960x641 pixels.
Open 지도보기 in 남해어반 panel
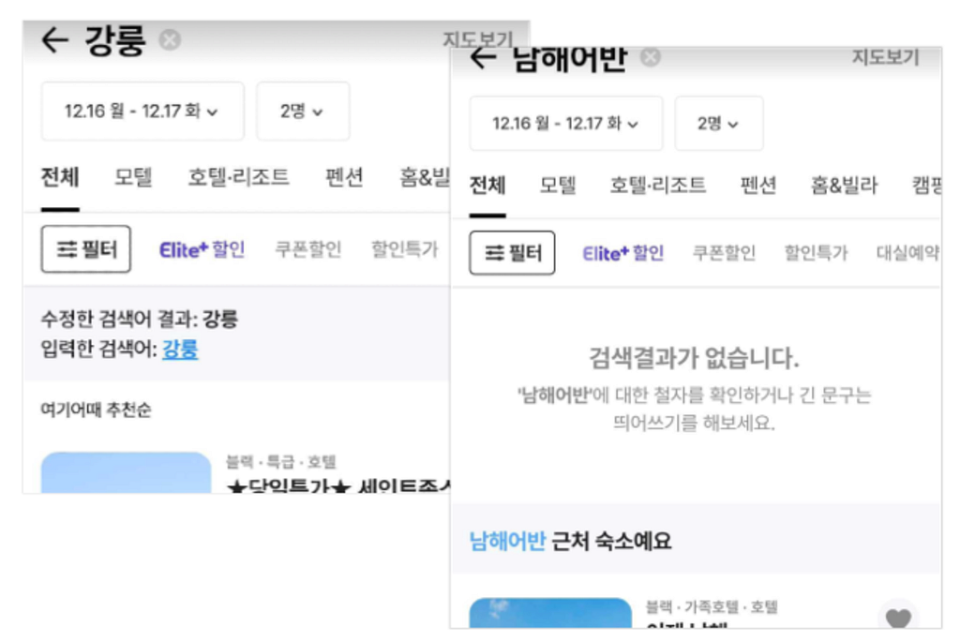[885, 57]
